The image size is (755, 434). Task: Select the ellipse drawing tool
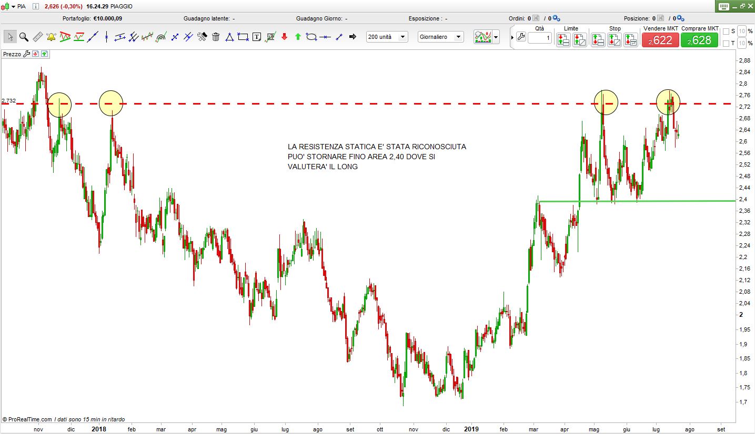(311, 37)
